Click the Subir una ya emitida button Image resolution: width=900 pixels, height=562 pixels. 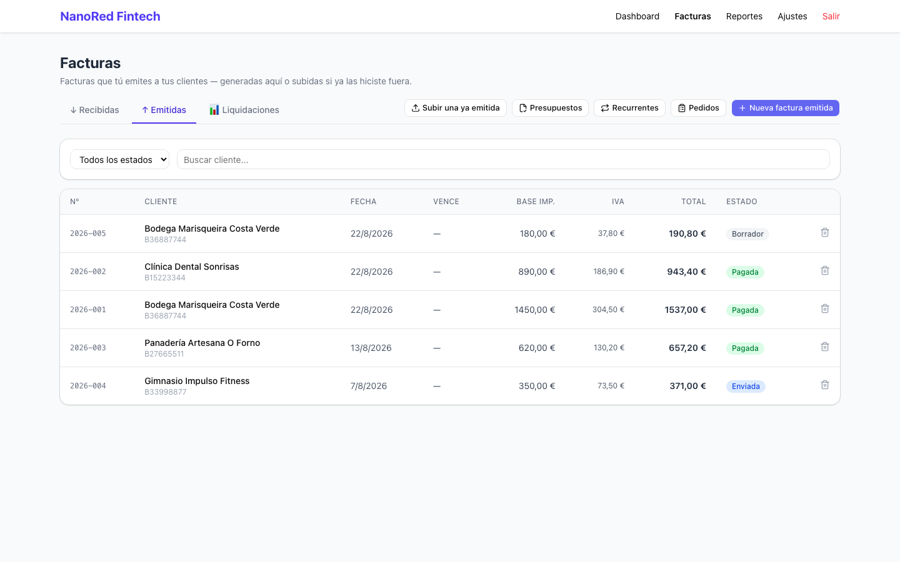[x=456, y=108]
